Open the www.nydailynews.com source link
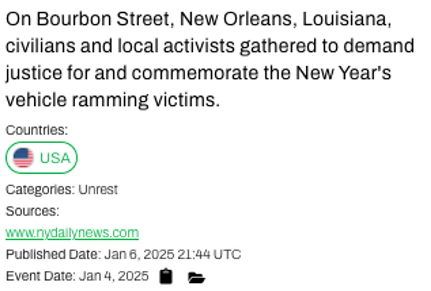The height and width of the screenshot is (291, 431). [x=72, y=233]
